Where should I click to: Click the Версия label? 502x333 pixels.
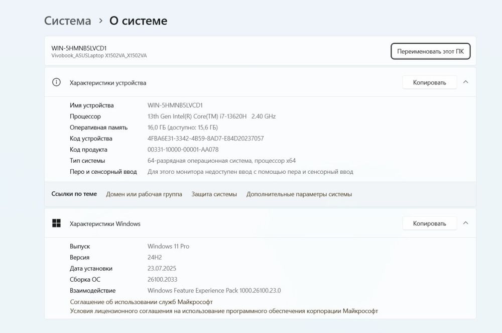(79, 258)
